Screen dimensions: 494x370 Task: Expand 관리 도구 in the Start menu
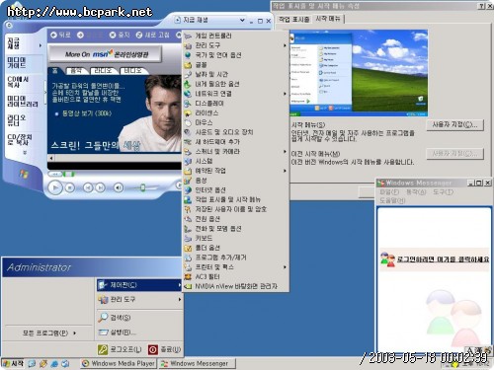click(139, 300)
